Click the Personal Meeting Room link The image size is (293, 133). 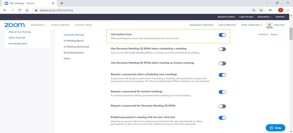coord(139,53)
